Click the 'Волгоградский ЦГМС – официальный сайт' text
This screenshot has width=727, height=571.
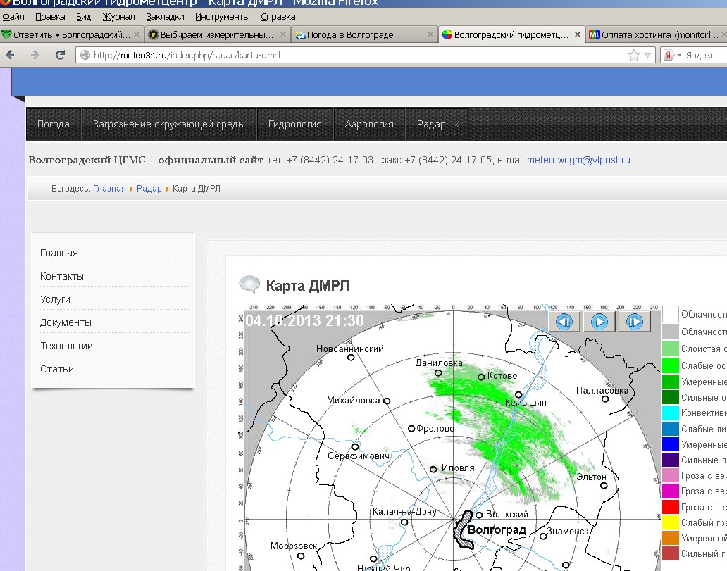coord(146,160)
